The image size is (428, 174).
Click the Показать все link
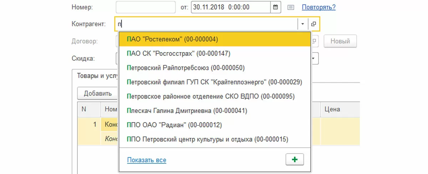point(147,160)
